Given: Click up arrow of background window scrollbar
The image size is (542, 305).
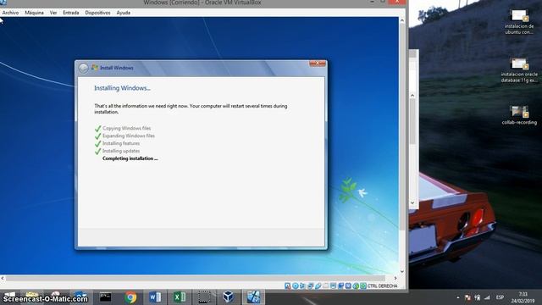Looking at the screenshot, I should tap(412, 95).
